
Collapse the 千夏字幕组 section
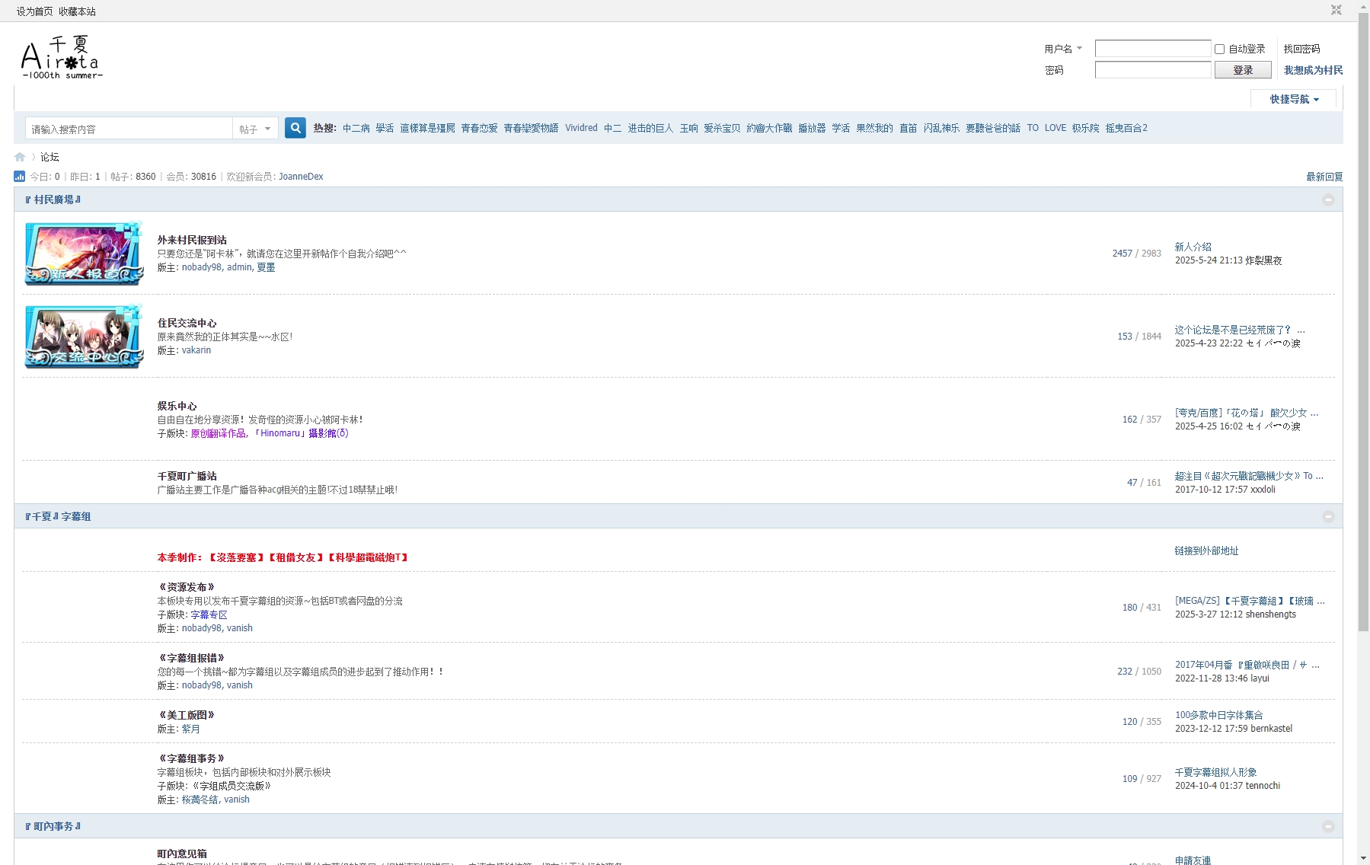click(1328, 516)
